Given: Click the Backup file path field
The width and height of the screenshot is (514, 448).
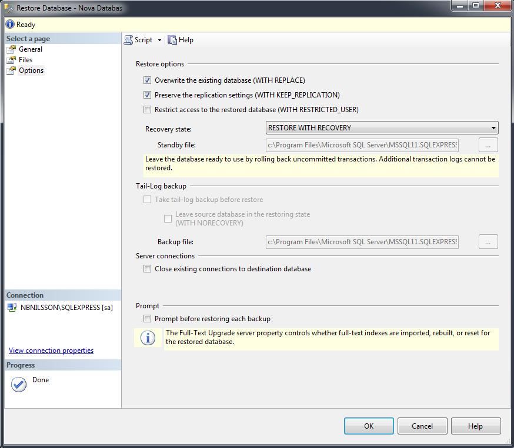Looking at the screenshot, I should click(362, 242).
